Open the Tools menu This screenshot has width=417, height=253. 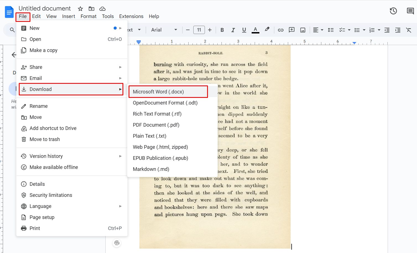click(x=108, y=16)
